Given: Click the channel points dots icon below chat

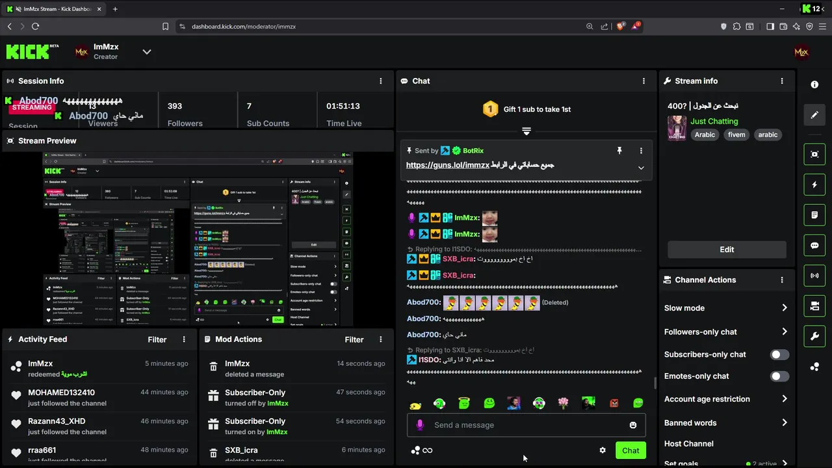Looking at the screenshot, I should pyautogui.click(x=415, y=450).
